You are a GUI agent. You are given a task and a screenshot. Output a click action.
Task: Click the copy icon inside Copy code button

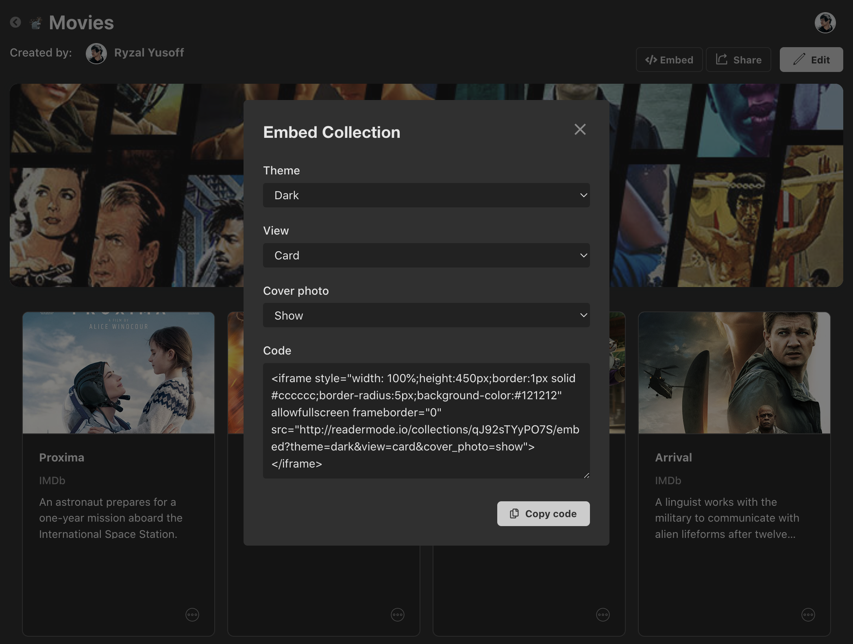click(x=514, y=513)
